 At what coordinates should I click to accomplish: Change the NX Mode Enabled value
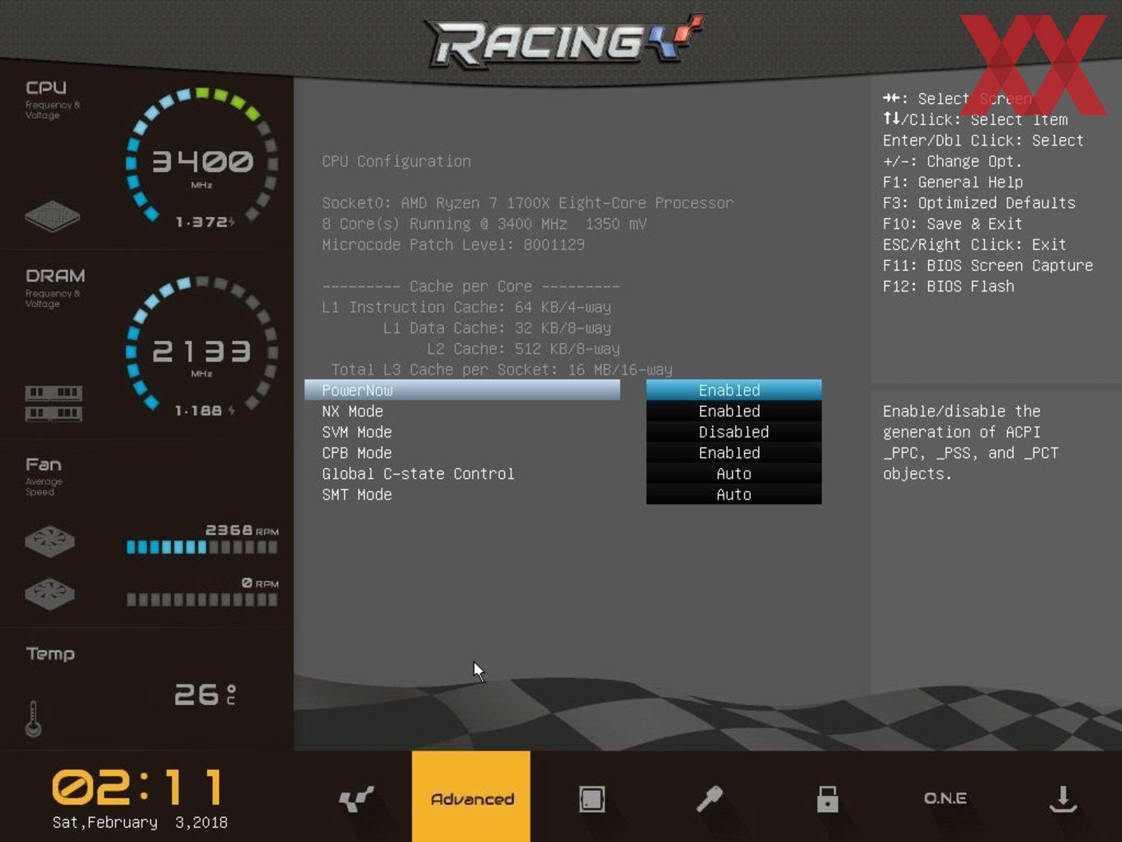[733, 411]
